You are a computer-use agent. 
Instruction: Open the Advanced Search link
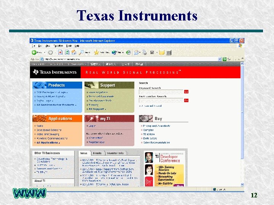(x=151, y=106)
